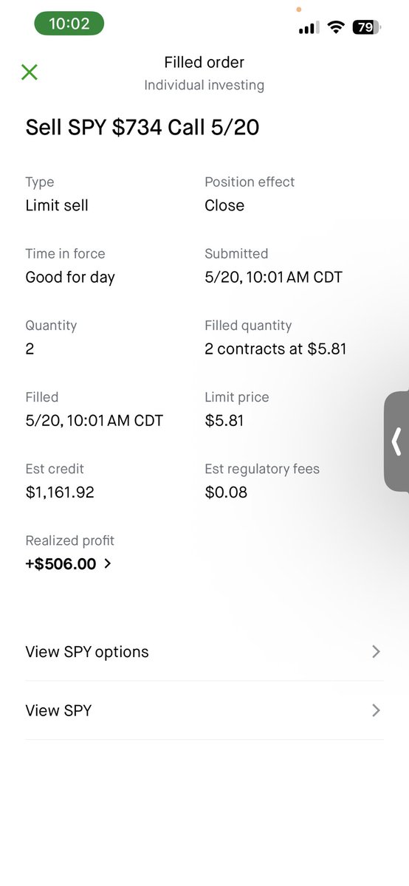
Task: Tap the cellular signal bars icon
Action: (309, 28)
